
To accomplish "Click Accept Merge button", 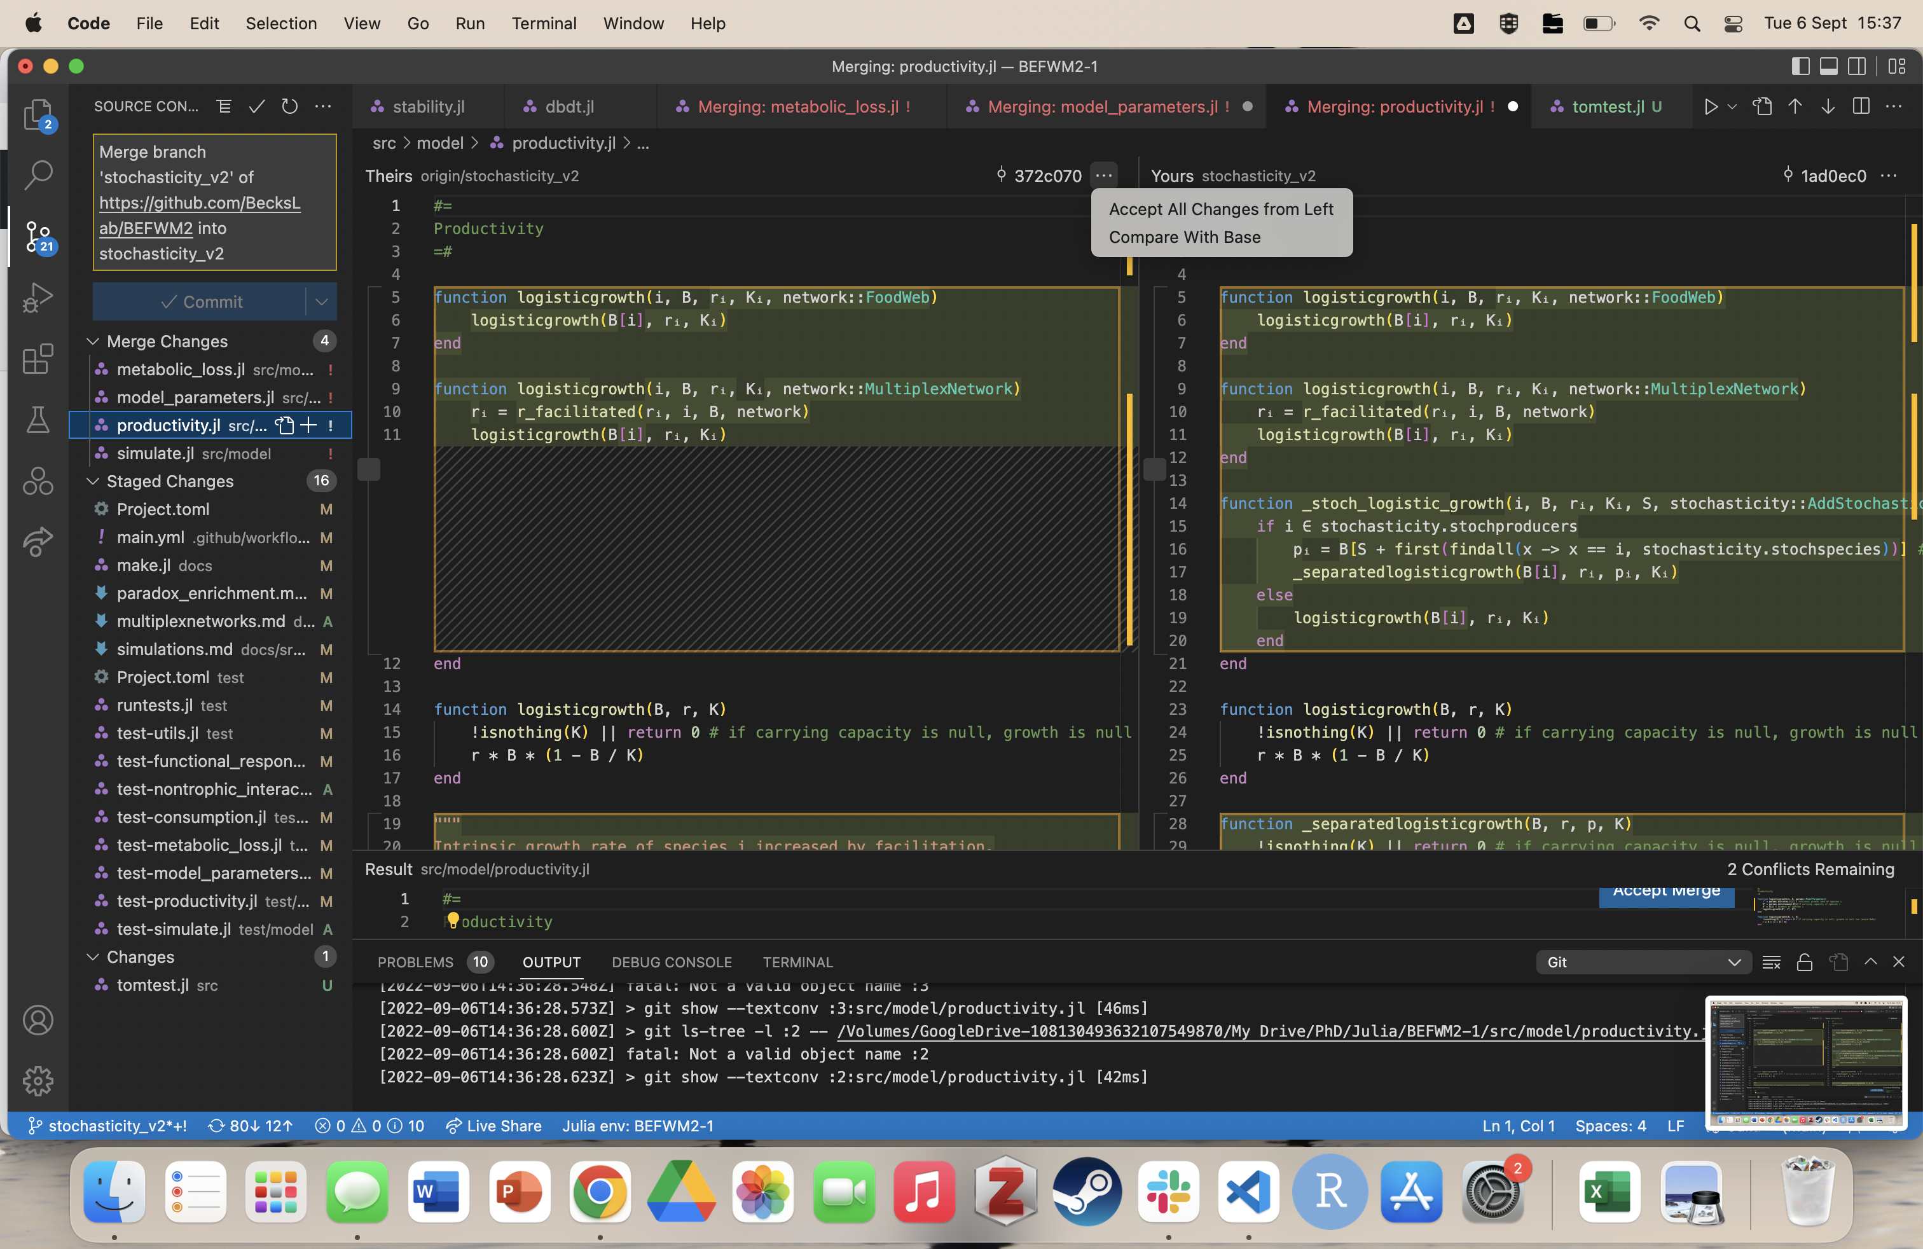I will pos(1666,895).
